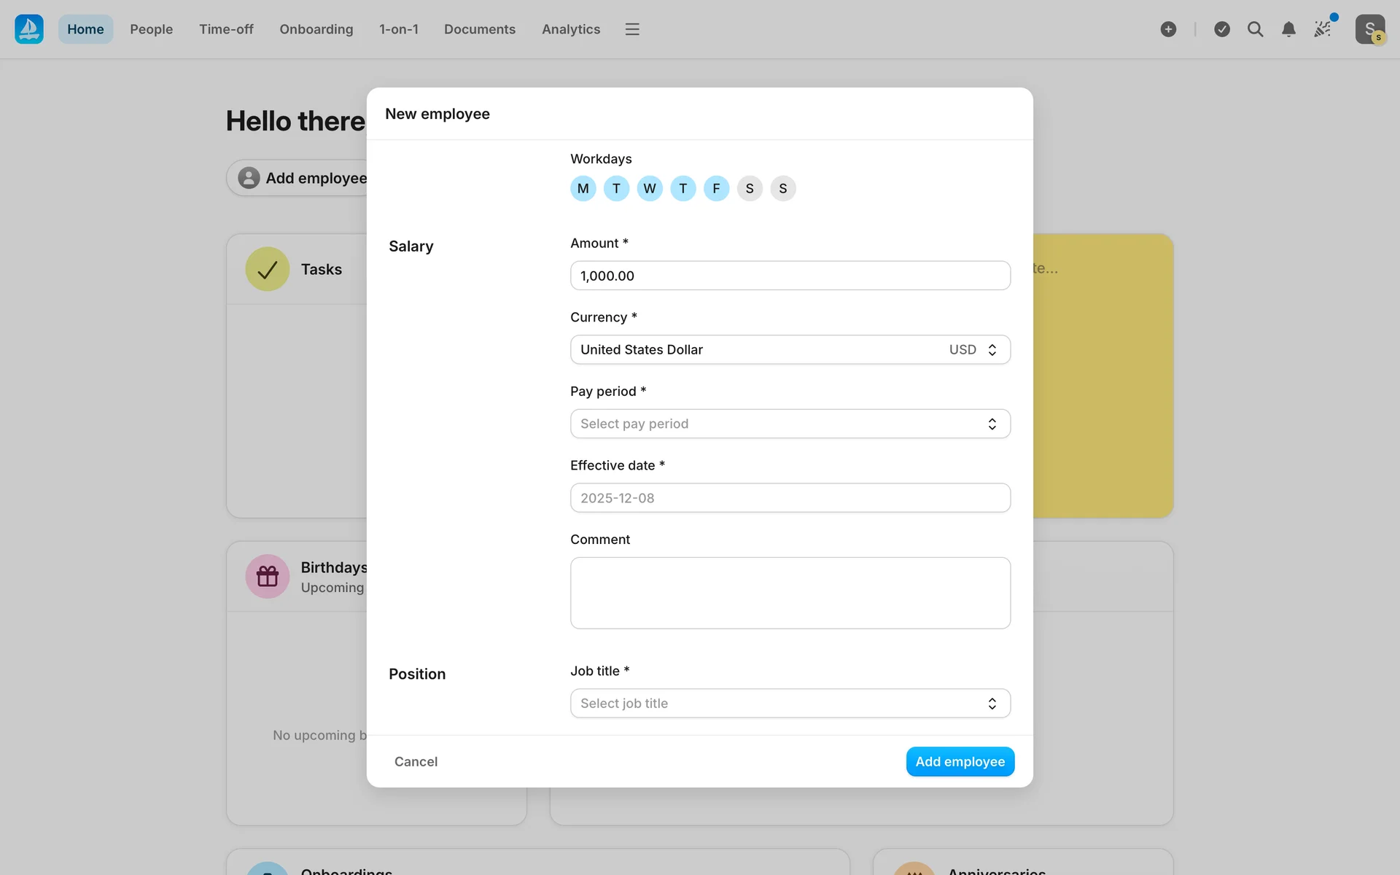Click the Effective date field
Viewport: 1400px width, 875px height.
pyautogui.click(x=790, y=498)
